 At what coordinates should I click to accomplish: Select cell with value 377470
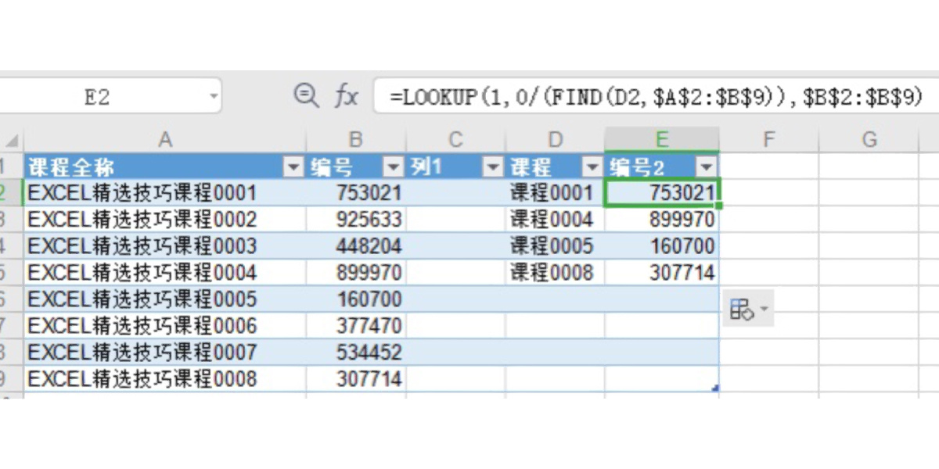tap(356, 325)
